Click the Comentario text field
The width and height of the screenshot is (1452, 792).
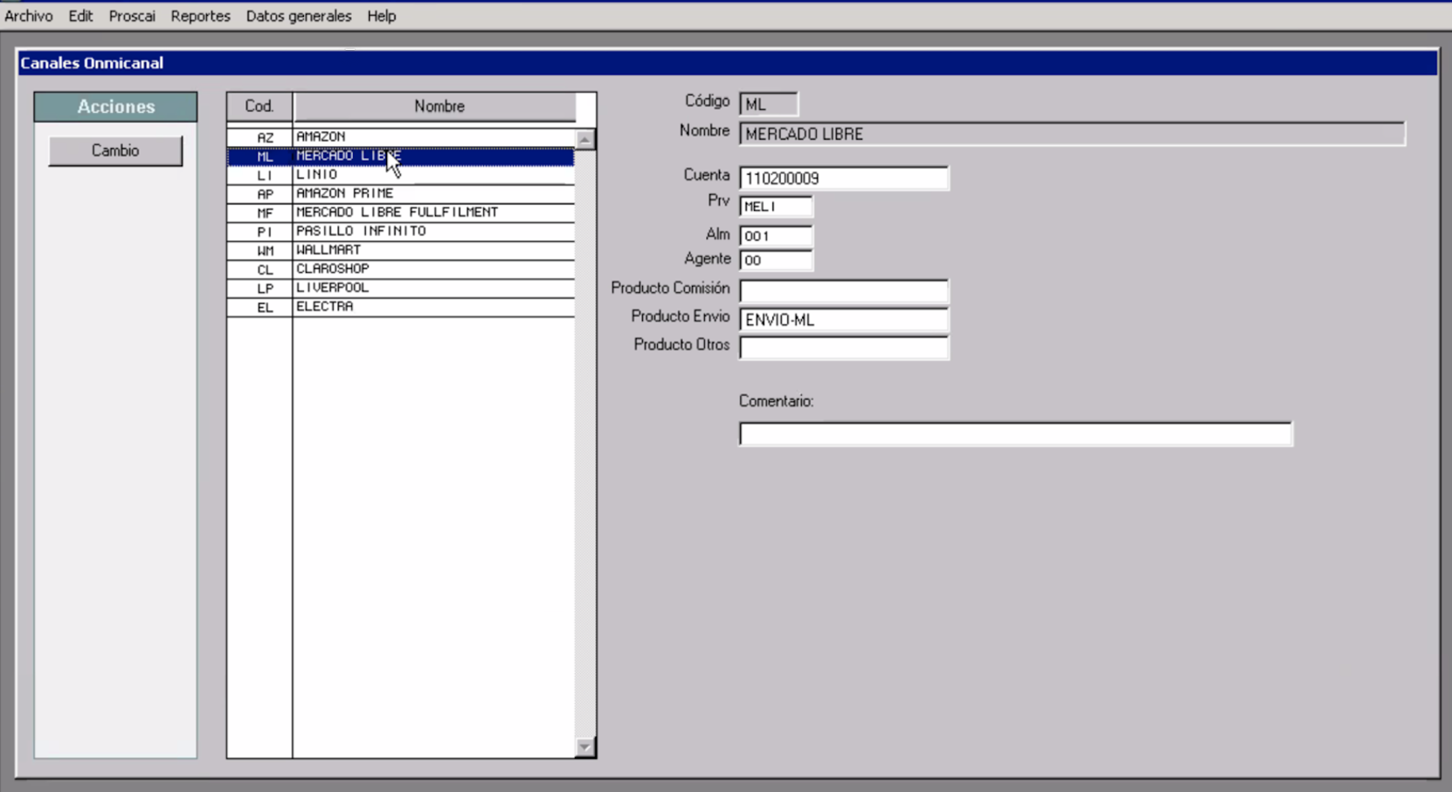click(x=1015, y=434)
